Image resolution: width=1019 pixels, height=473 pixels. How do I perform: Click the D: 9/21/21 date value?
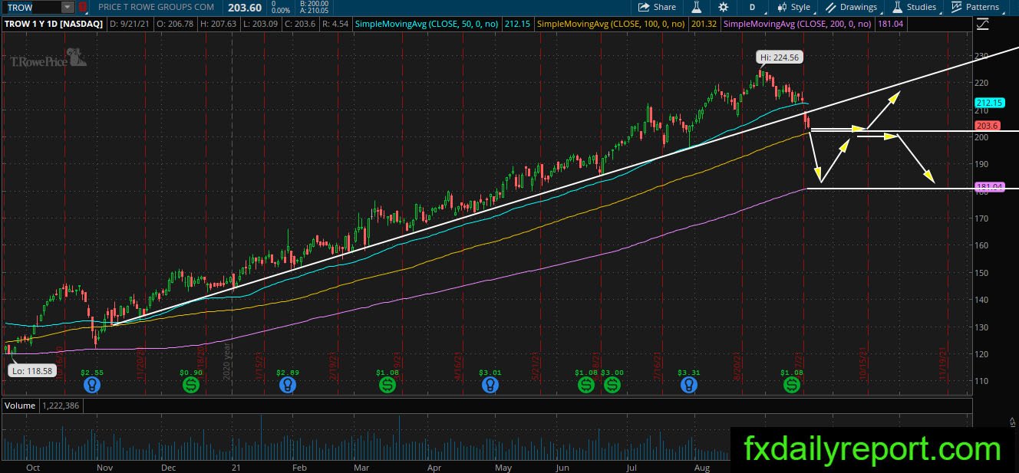click(130, 25)
